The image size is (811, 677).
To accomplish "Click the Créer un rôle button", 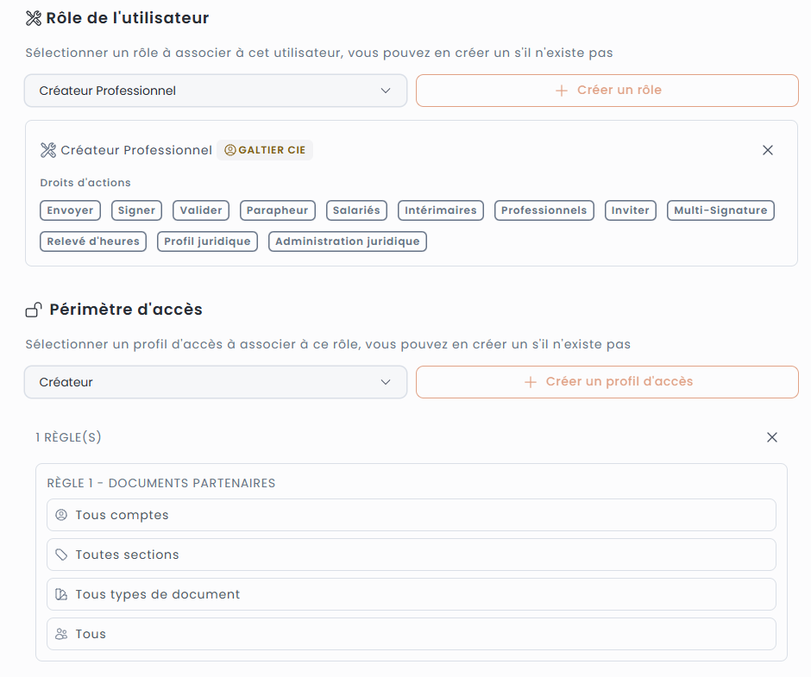I will 607,91.
